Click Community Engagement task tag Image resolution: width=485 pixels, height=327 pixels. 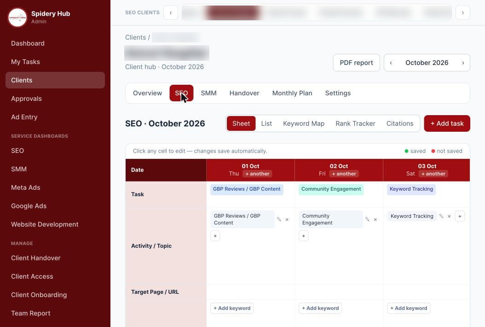(x=331, y=189)
